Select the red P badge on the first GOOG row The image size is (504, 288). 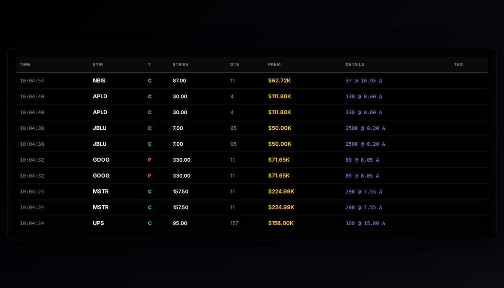click(x=150, y=160)
